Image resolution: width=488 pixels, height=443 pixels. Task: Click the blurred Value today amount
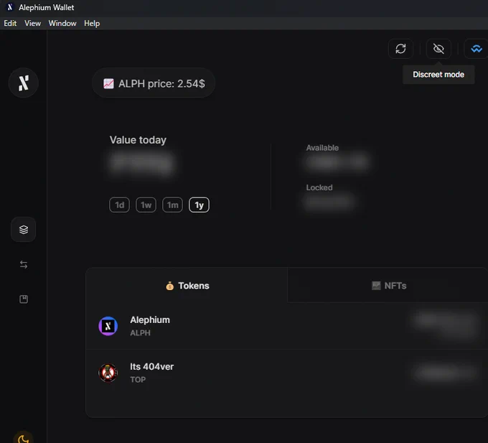click(x=142, y=162)
